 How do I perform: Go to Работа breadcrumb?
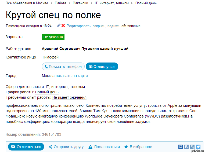pos(60,3)
